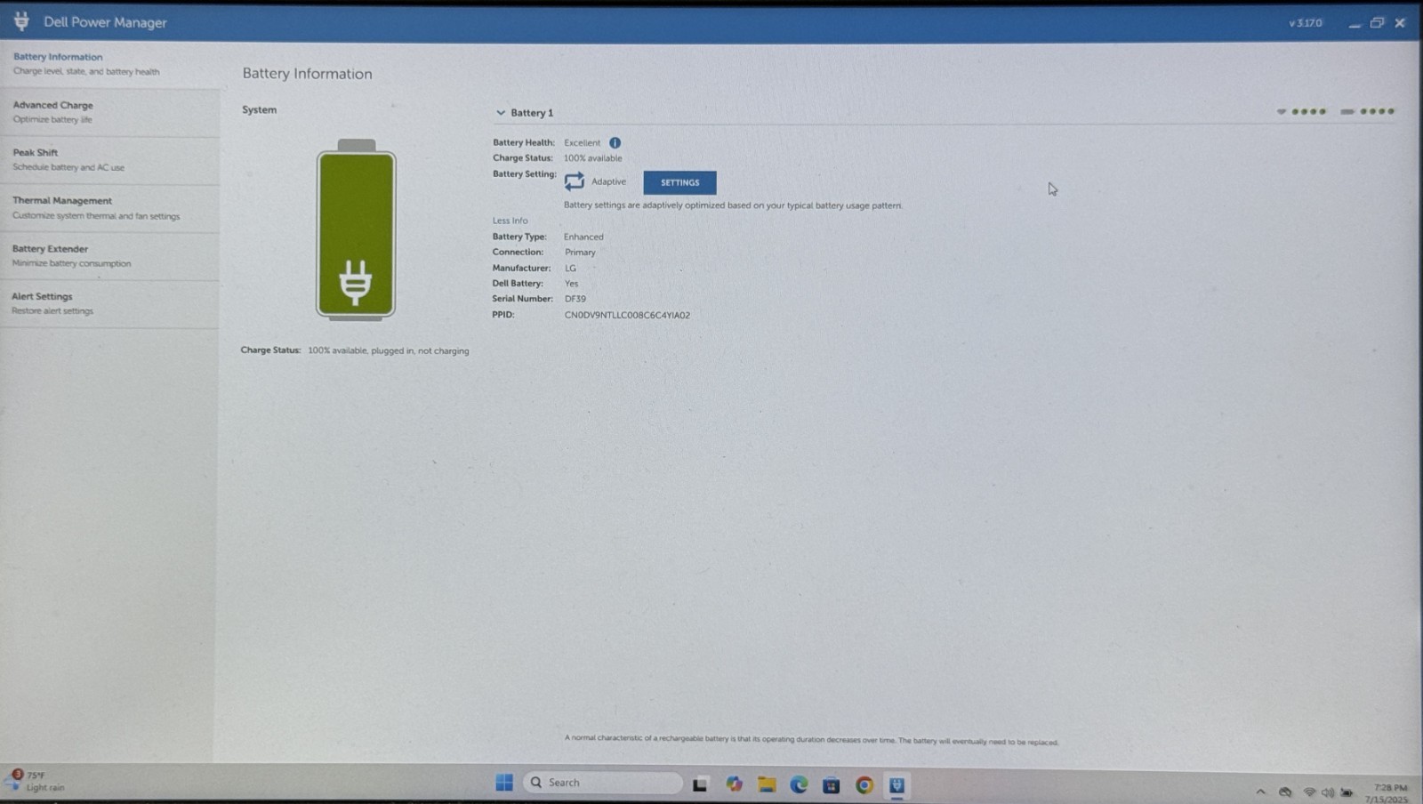
Task: Minimize the Dell Power Manager window
Action: [x=1354, y=24]
